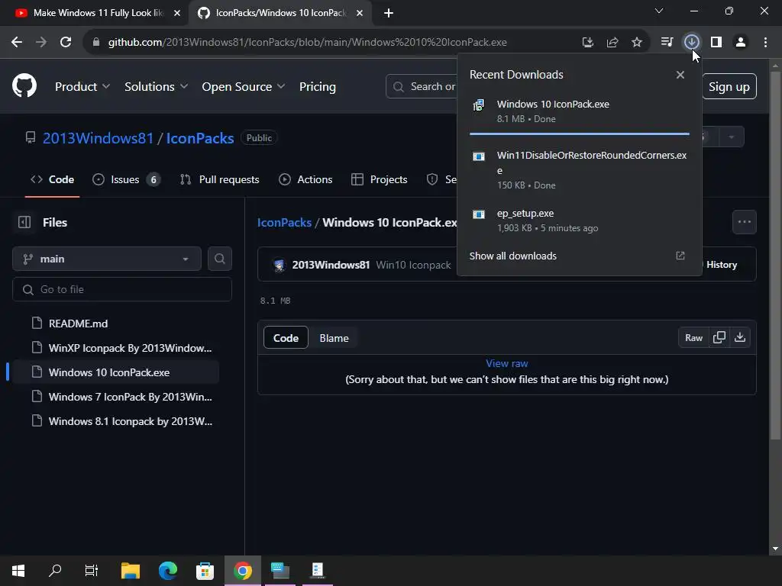Download raw file icon
The image size is (782, 586).
click(740, 337)
